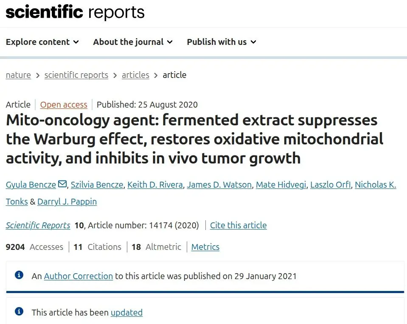This screenshot has height=324, width=407.
Task: Click the info icon beside article updated notice
Action: pyautogui.click(x=19, y=311)
